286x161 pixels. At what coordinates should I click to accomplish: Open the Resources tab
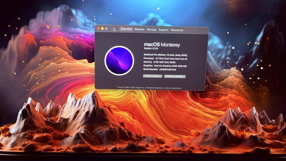tap(177, 30)
